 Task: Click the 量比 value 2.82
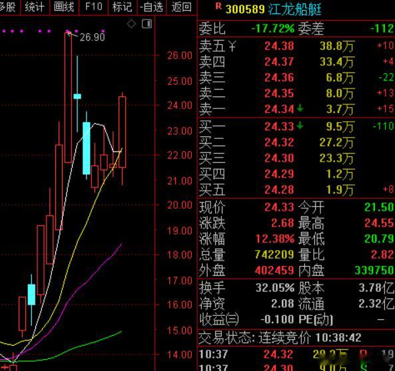(x=382, y=255)
